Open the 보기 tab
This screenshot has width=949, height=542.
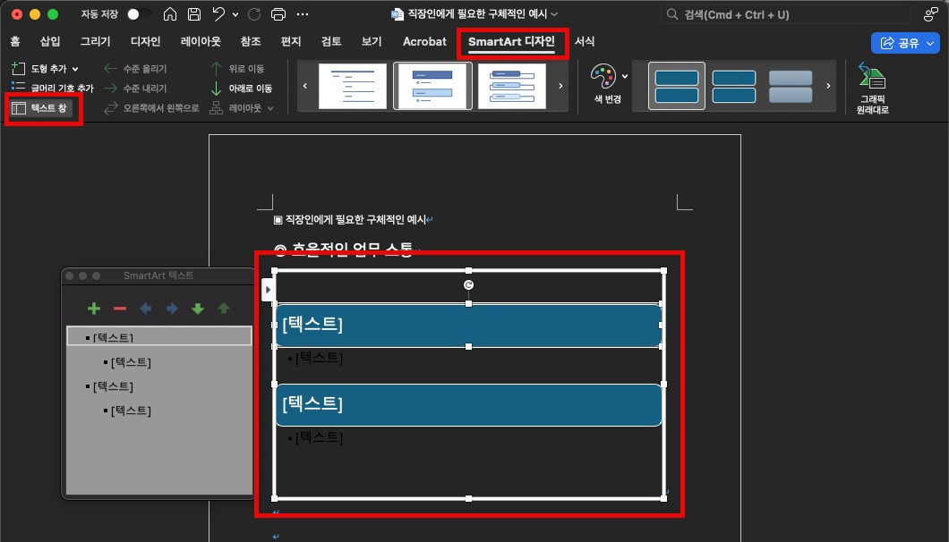pyautogui.click(x=372, y=41)
